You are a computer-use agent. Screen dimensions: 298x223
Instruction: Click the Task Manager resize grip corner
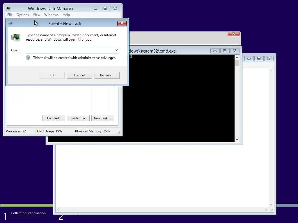[x=119, y=132]
